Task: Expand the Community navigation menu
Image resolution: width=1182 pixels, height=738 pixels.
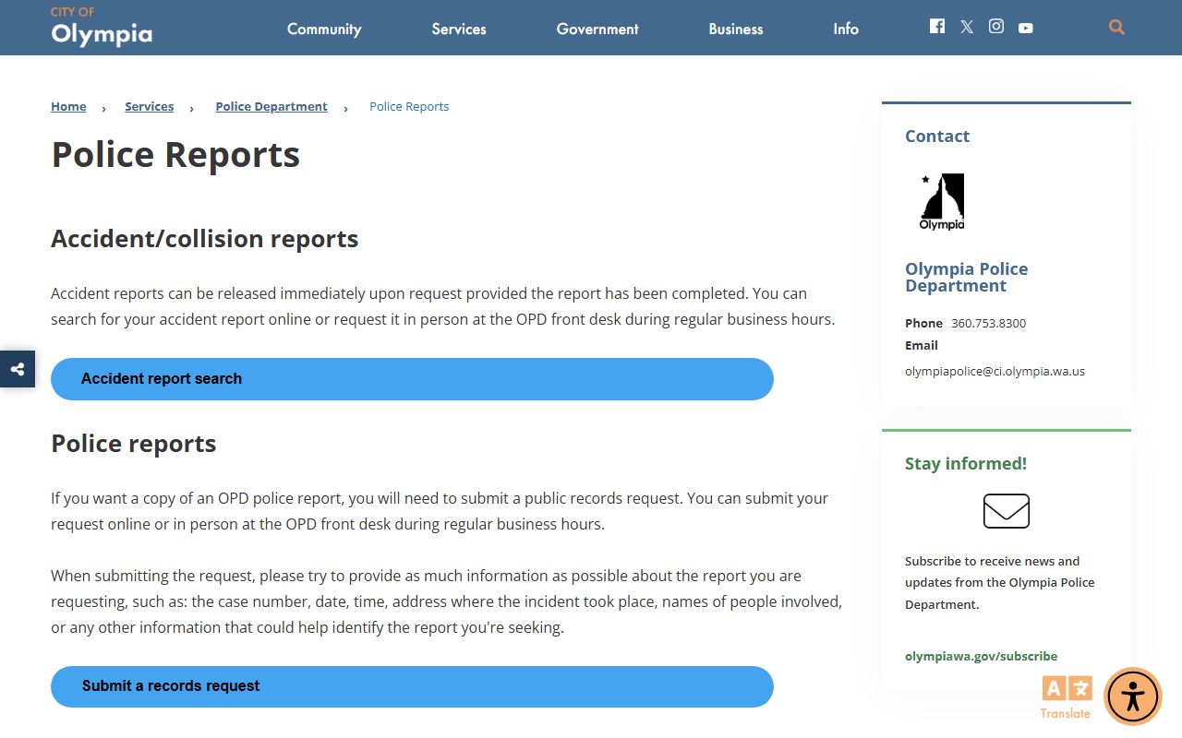Action: point(324,29)
